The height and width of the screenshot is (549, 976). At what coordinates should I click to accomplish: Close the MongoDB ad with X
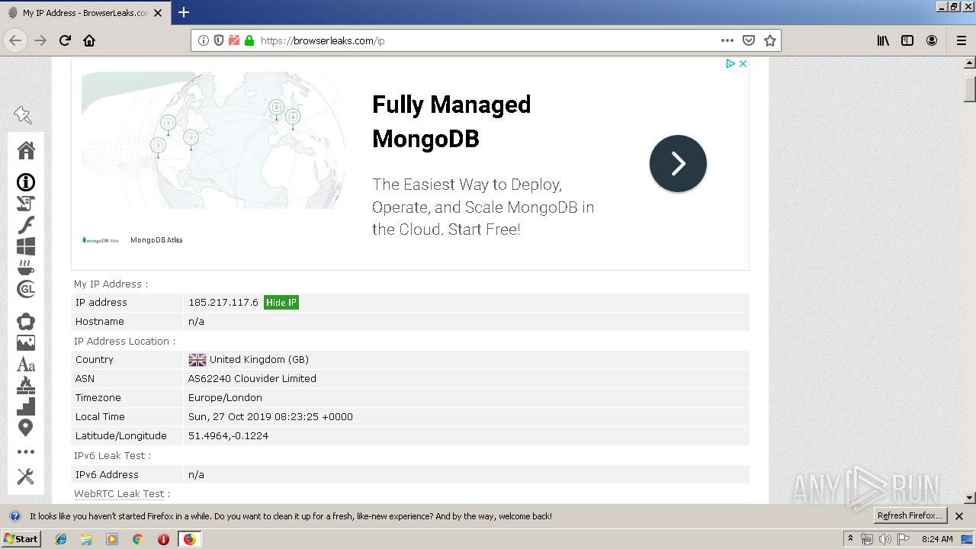click(743, 63)
